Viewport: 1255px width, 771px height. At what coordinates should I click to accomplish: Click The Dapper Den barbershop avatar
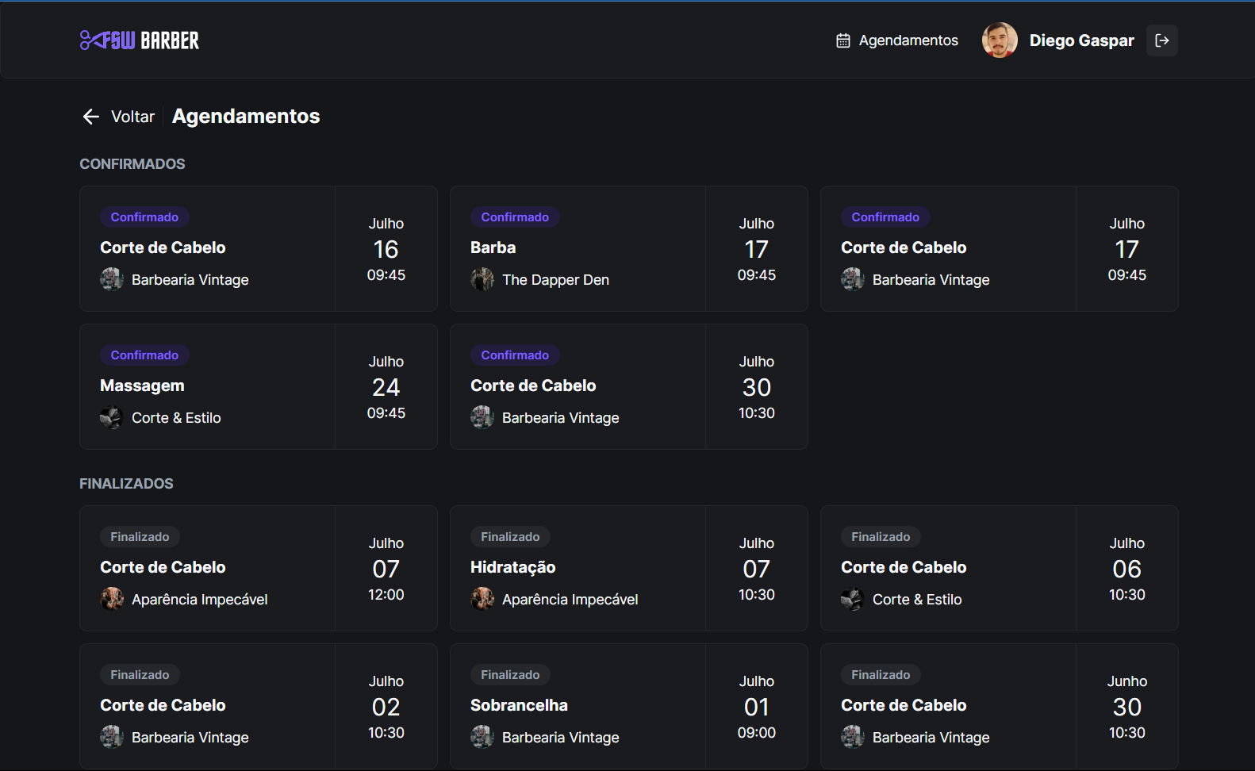pos(482,280)
